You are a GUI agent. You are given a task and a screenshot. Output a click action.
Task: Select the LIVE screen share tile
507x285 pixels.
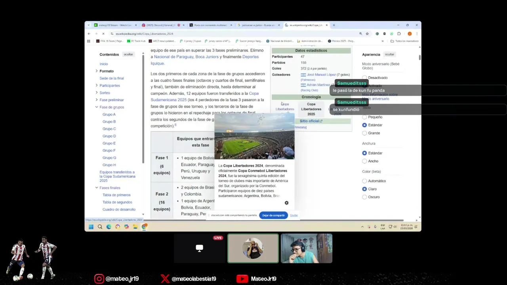coord(200,248)
